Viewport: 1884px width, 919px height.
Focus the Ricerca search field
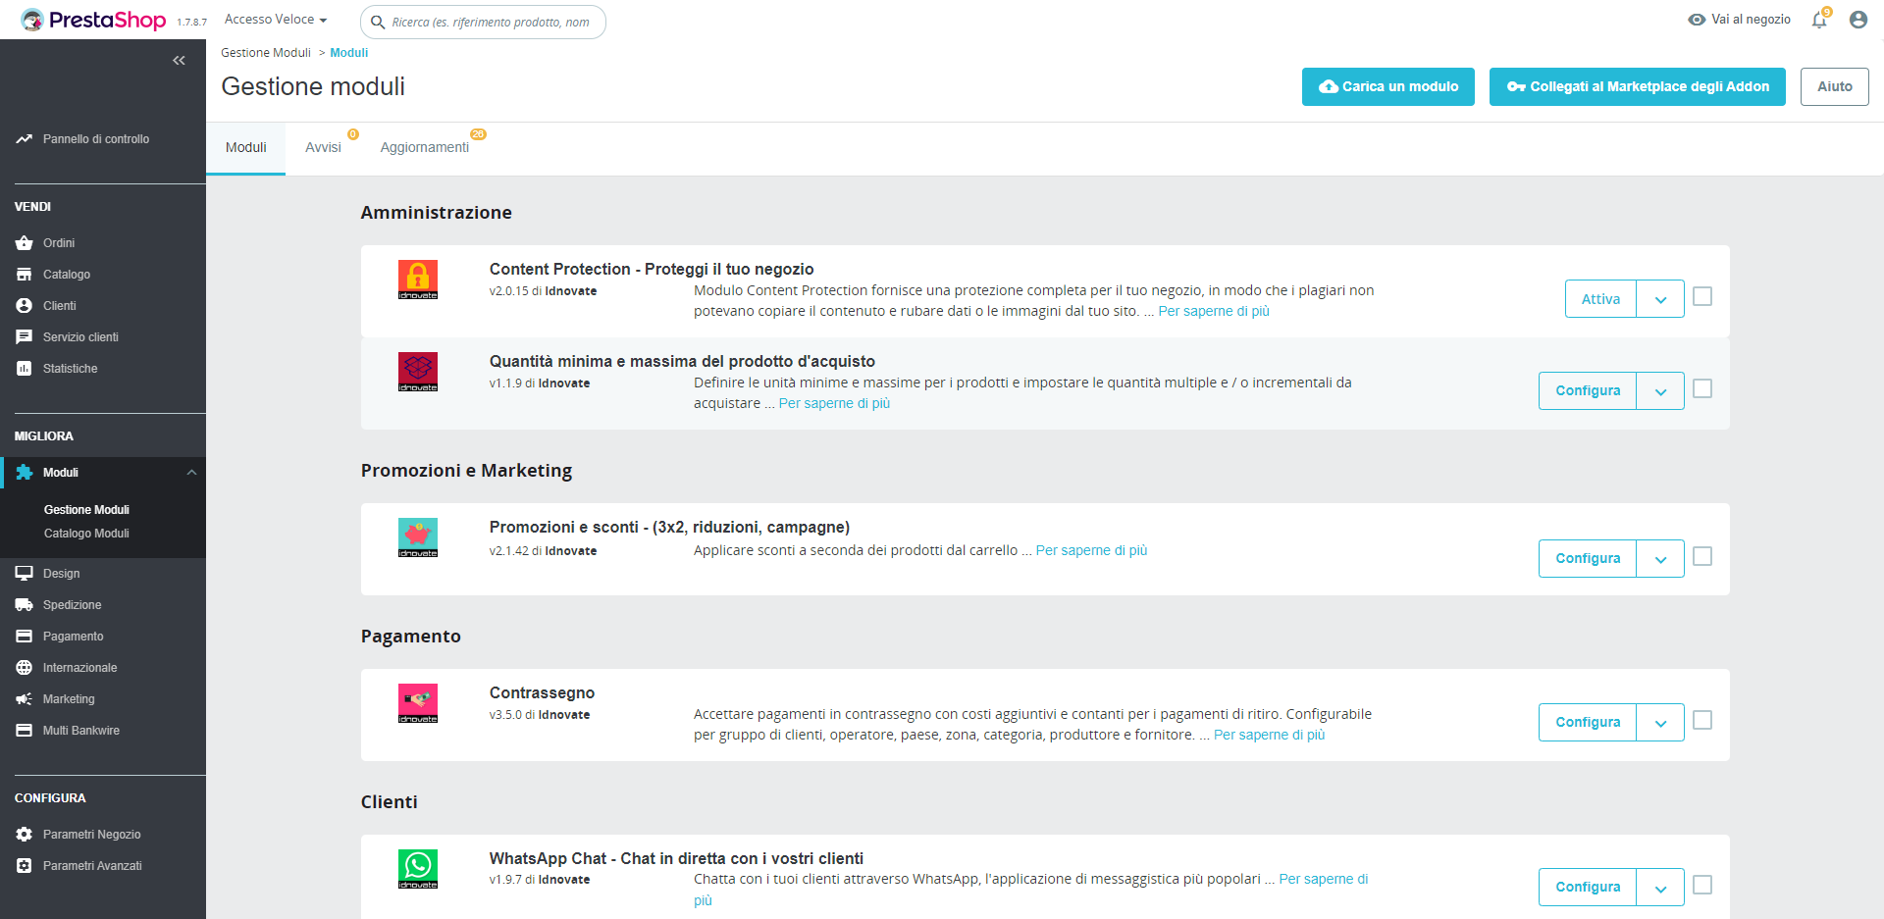(491, 22)
